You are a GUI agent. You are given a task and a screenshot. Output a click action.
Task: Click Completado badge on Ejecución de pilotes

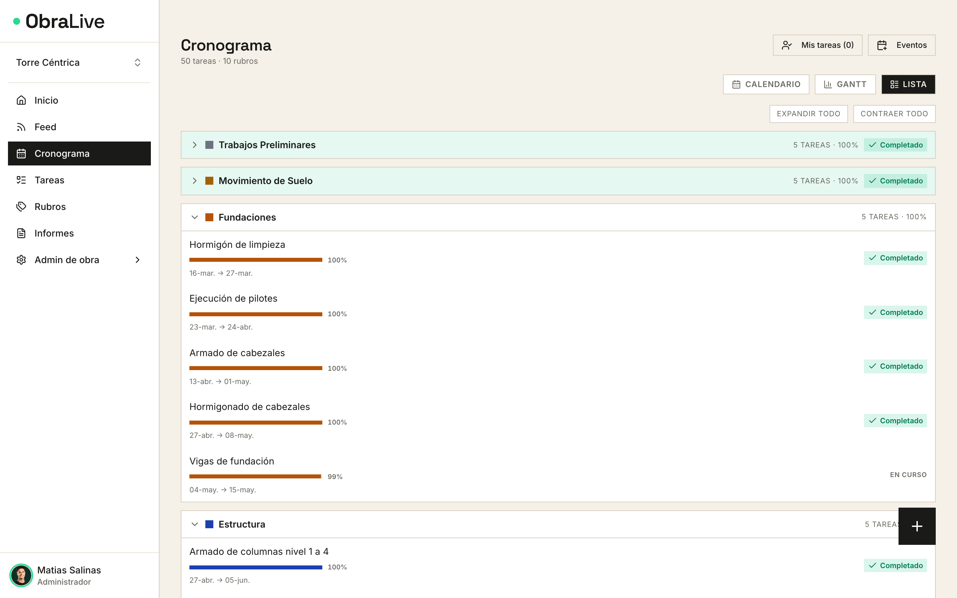coord(895,312)
